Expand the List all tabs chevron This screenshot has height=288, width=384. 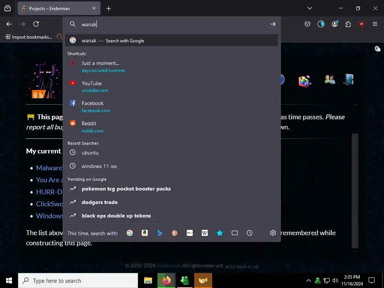click(309, 8)
